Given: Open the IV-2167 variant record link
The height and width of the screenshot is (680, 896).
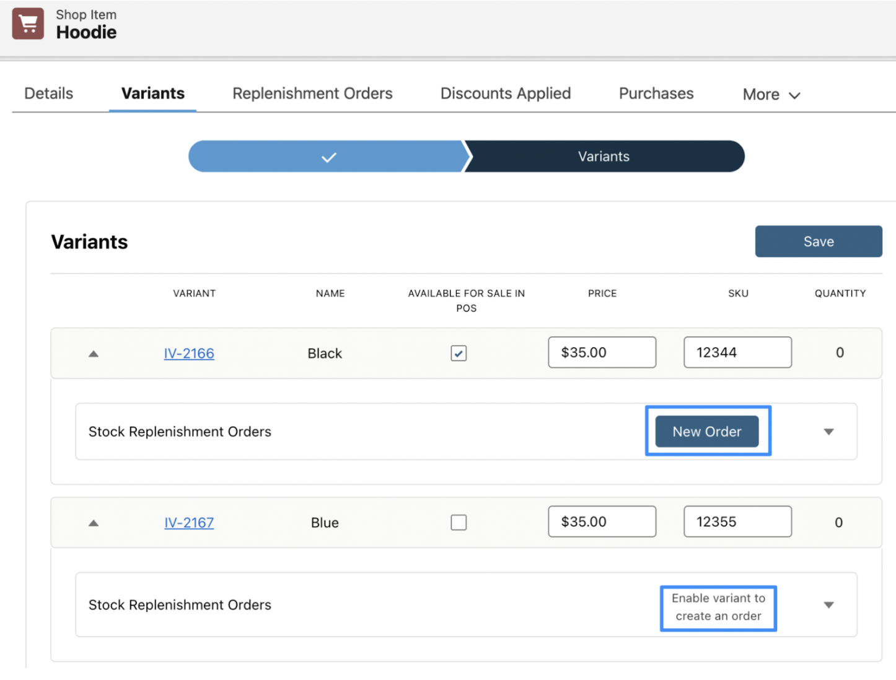Looking at the screenshot, I should pos(188,522).
